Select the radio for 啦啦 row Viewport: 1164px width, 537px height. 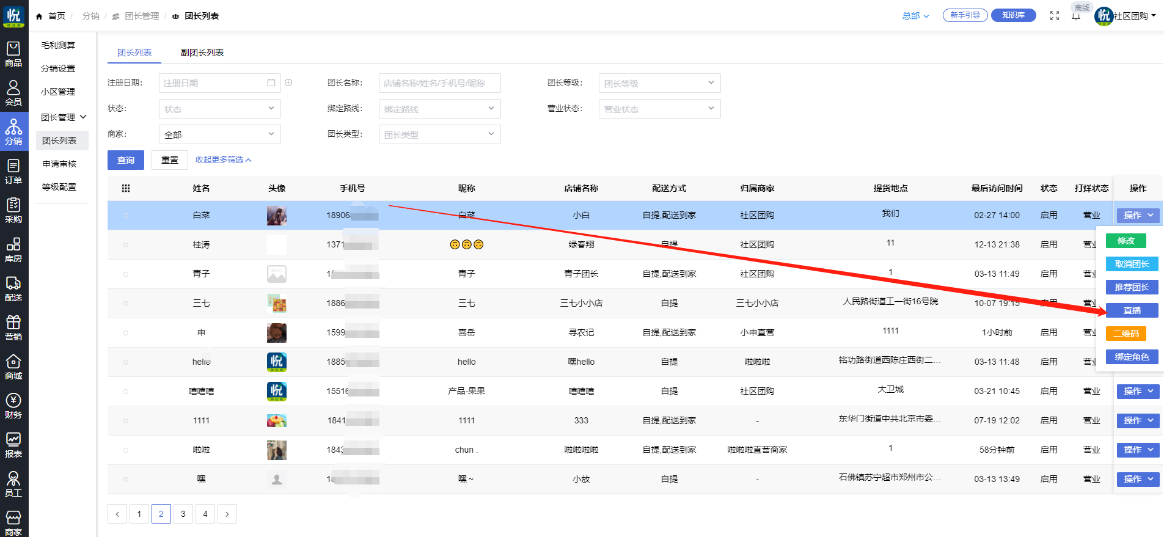[x=126, y=450]
